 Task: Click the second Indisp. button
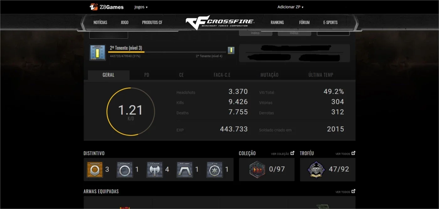[294, 33]
